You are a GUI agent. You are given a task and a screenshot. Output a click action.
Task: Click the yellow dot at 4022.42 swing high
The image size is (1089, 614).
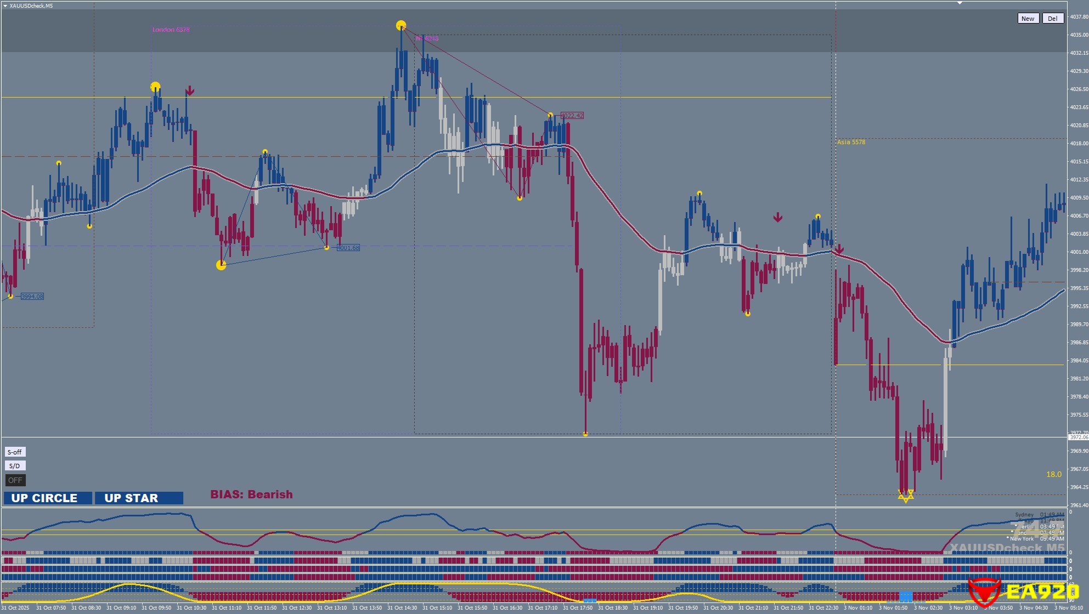[550, 115]
